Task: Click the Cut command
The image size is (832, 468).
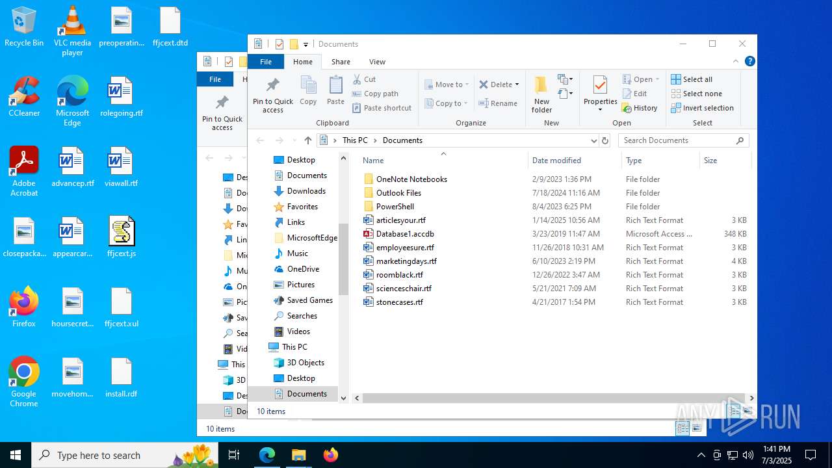Action: point(364,79)
